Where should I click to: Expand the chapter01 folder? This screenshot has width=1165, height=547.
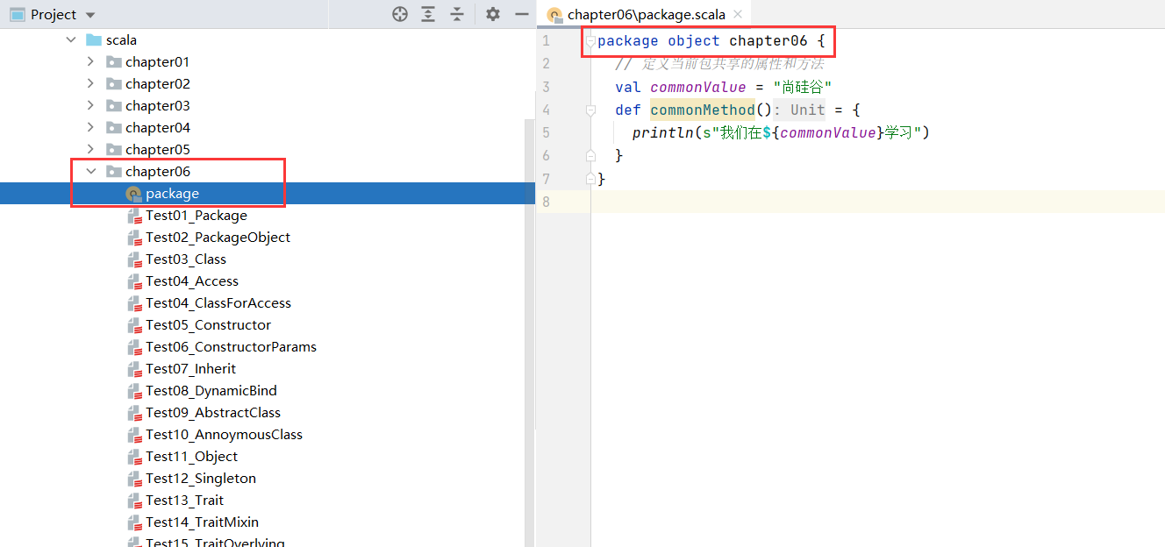91,62
